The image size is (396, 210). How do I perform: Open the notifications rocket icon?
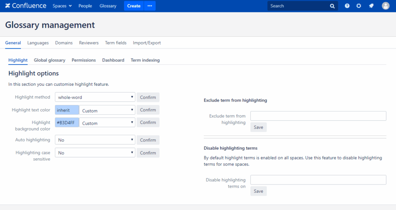click(371, 6)
